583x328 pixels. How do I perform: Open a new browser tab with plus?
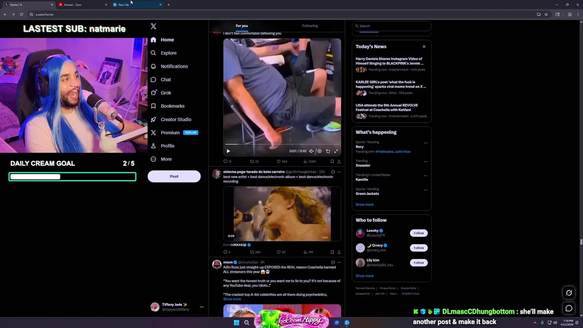pyautogui.click(x=169, y=5)
